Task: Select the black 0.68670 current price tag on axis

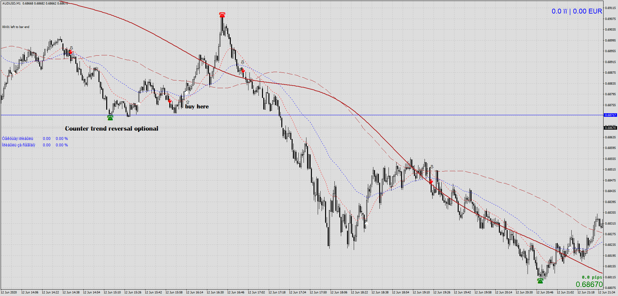Action: tap(610, 128)
